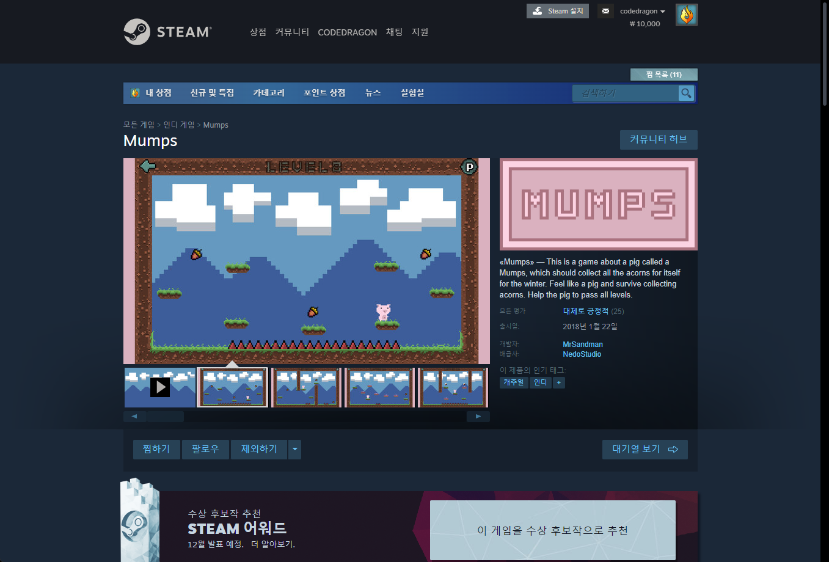Open CODEDRAGON menu
This screenshot has height=562, width=829.
tap(348, 32)
